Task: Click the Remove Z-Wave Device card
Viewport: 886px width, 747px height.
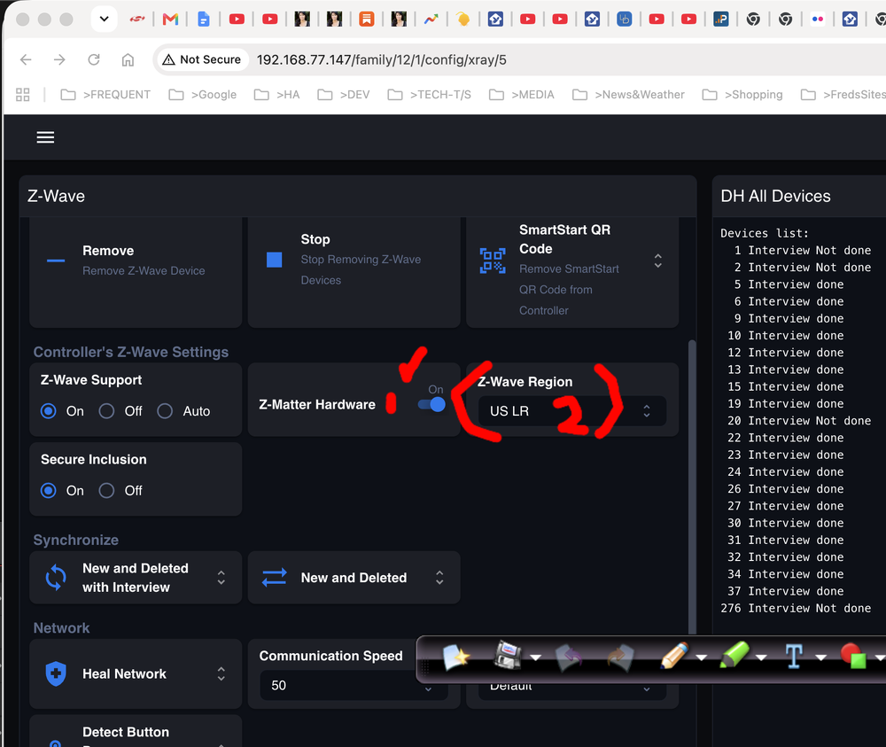Action: point(136,272)
